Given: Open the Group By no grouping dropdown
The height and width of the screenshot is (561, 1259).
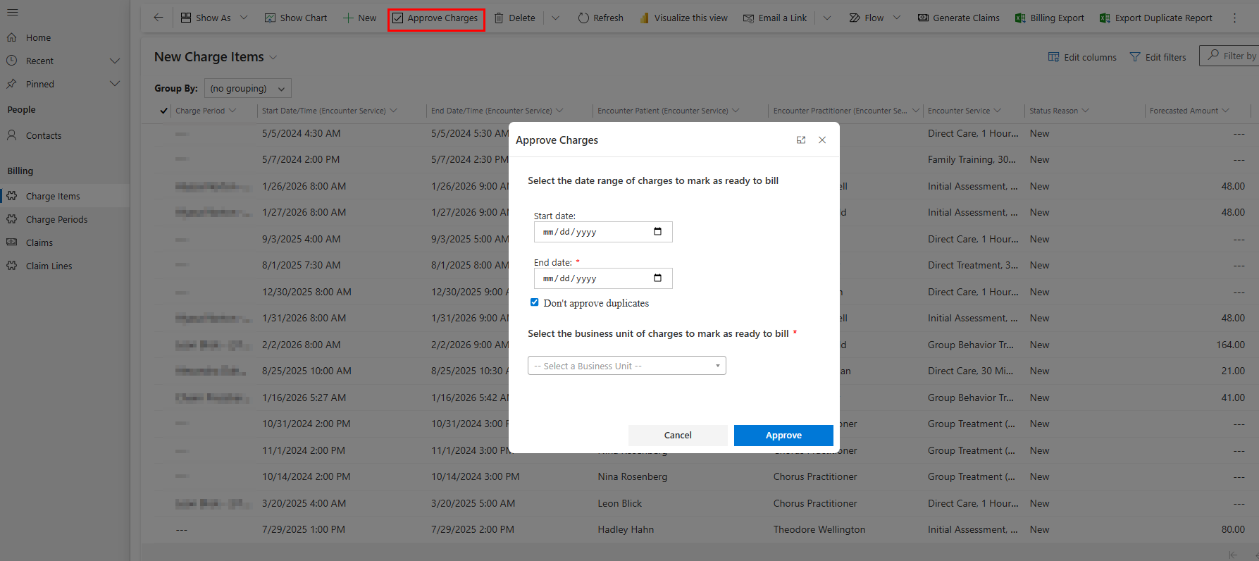Looking at the screenshot, I should tap(247, 88).
